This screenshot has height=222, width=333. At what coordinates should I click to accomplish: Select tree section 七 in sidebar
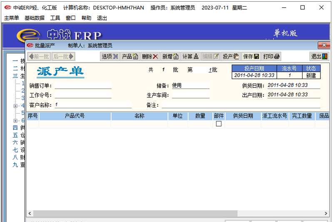click(18, 150)
